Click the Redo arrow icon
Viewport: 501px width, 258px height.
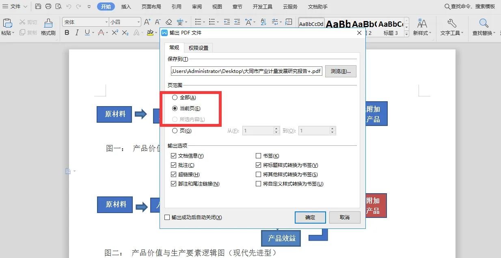point(78,6)
